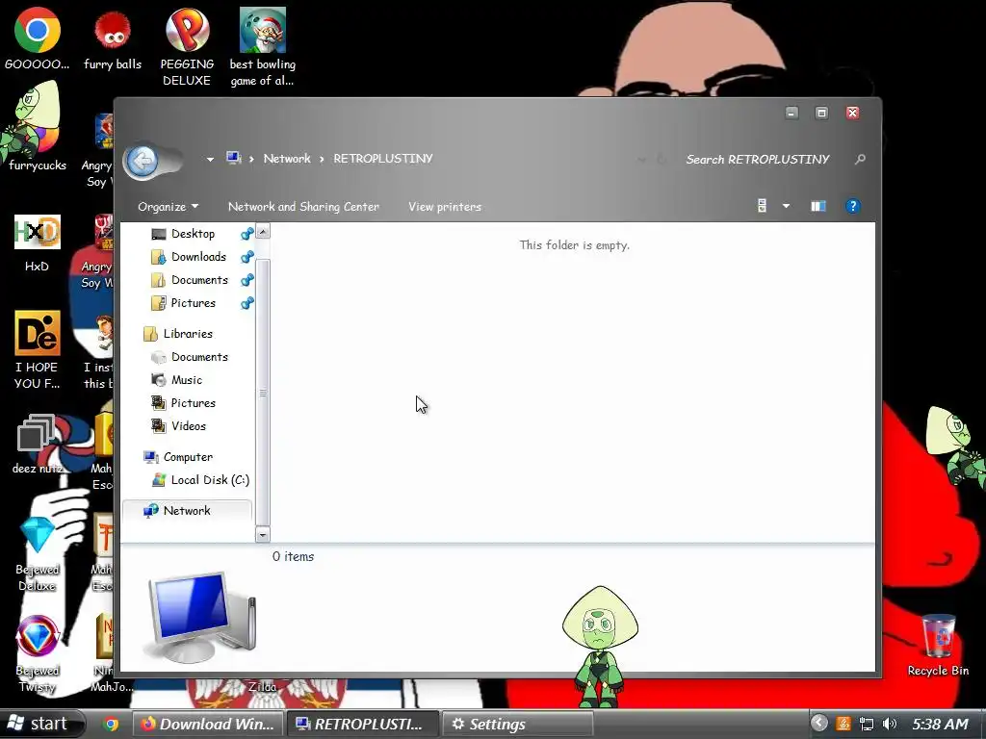Screen dimensions: 986x739
Task: Click the 5:38 AM clock
Action: click(x=940, y=724)
